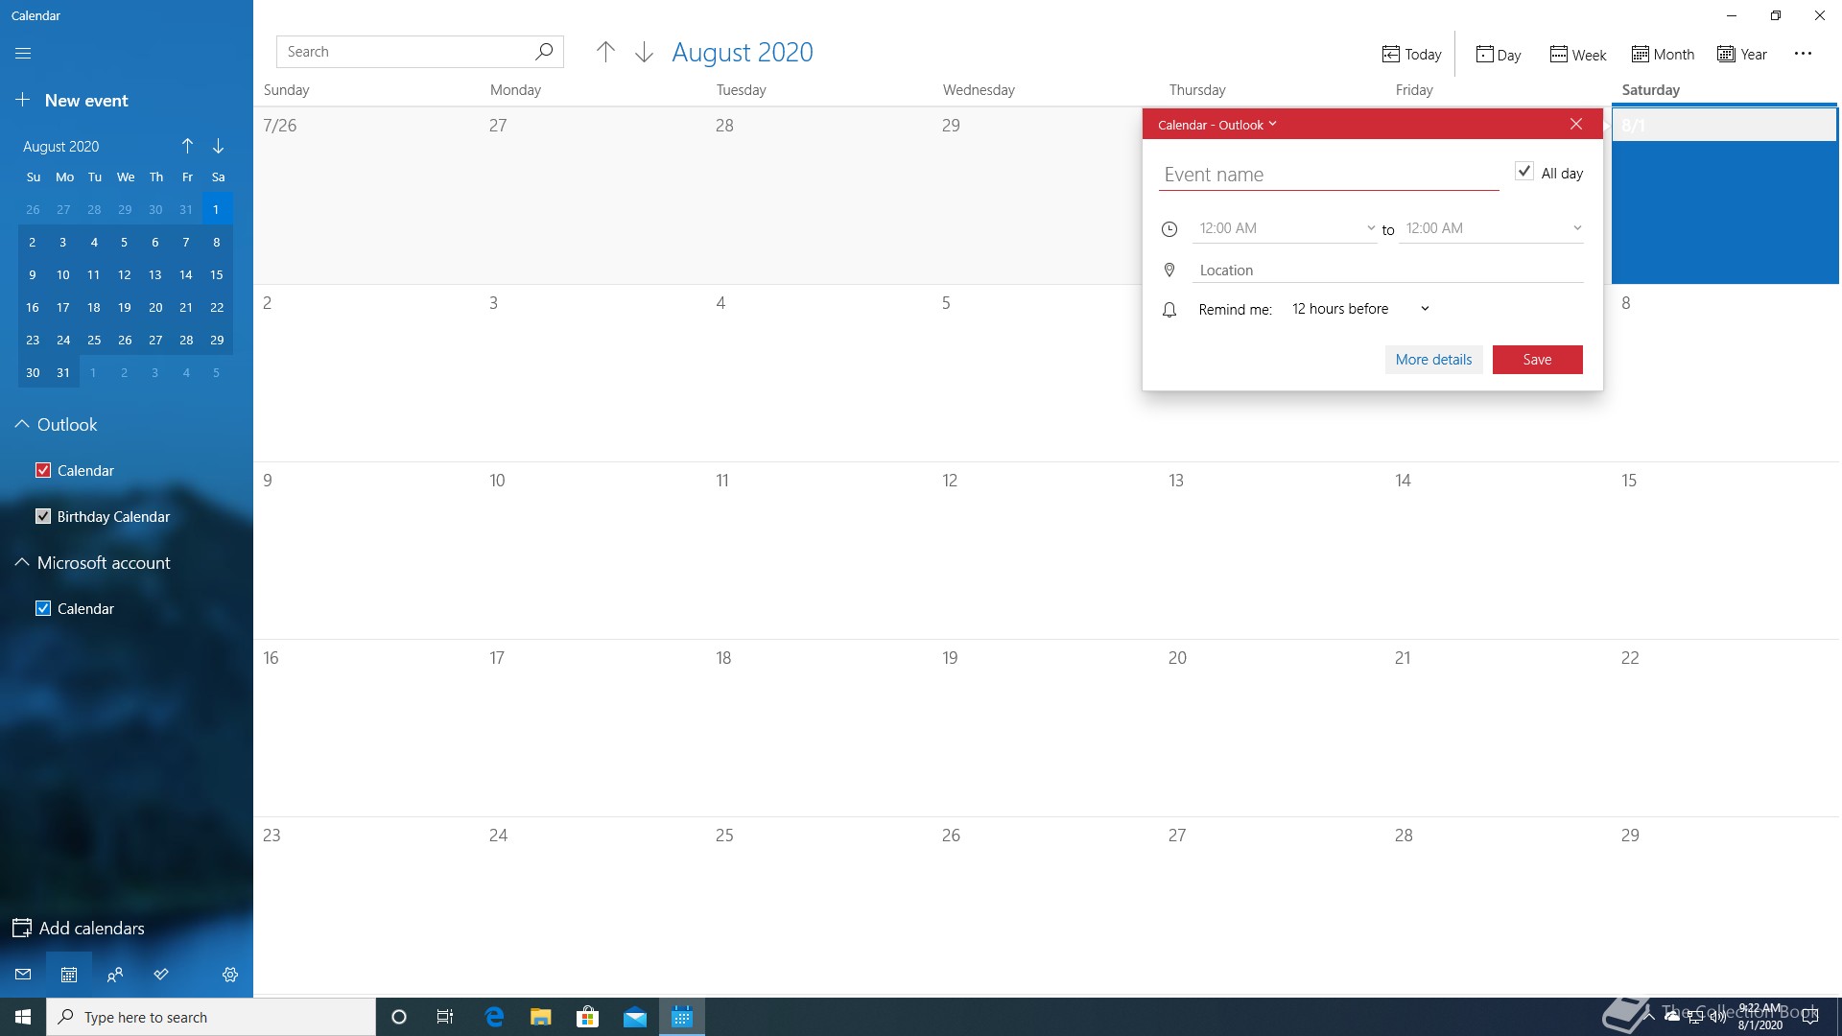Switch to the Mail app icon
The height and width of the screenshot is (1036, 1842).
click(23, 975)
